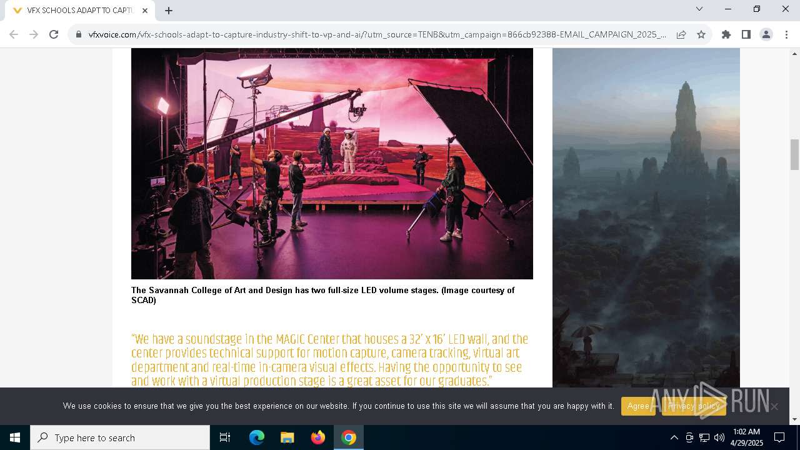The width and height of the screenshot is (800, 450).
Task: Click the yellow MAGIC Center quote text
Action: [x=330, y=361]
